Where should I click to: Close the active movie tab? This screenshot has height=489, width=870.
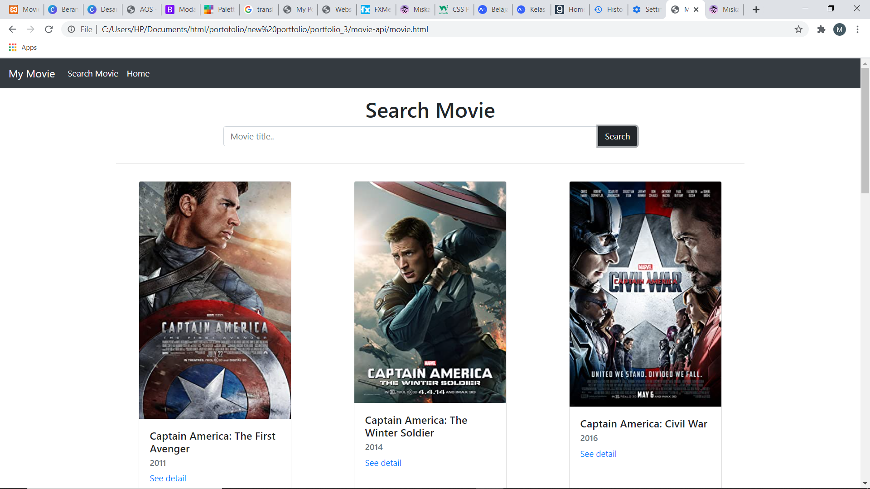pos(696,10)
